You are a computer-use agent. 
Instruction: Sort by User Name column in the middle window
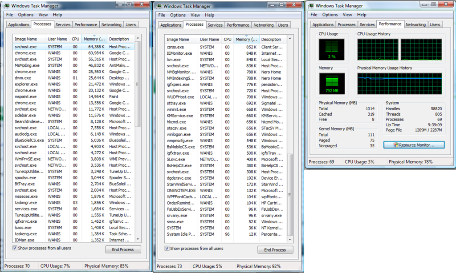point(209,39)
